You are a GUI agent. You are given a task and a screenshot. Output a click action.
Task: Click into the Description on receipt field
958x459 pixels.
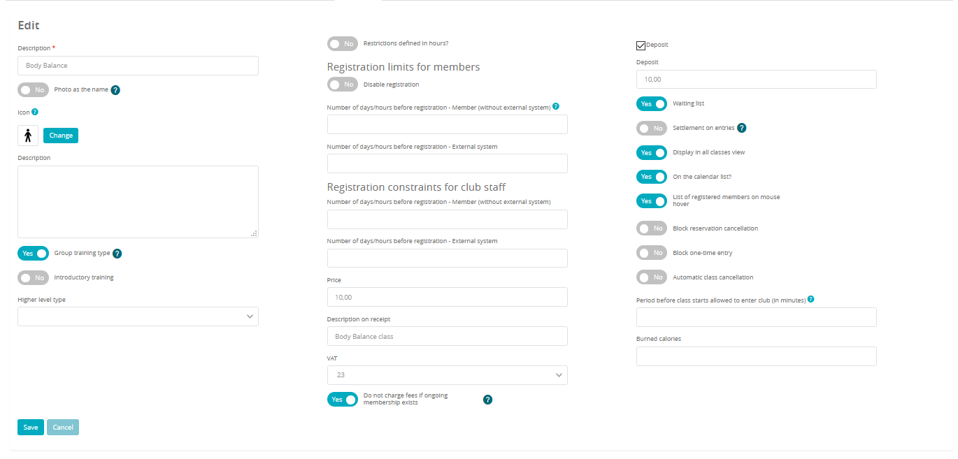[x=448, y=336]
